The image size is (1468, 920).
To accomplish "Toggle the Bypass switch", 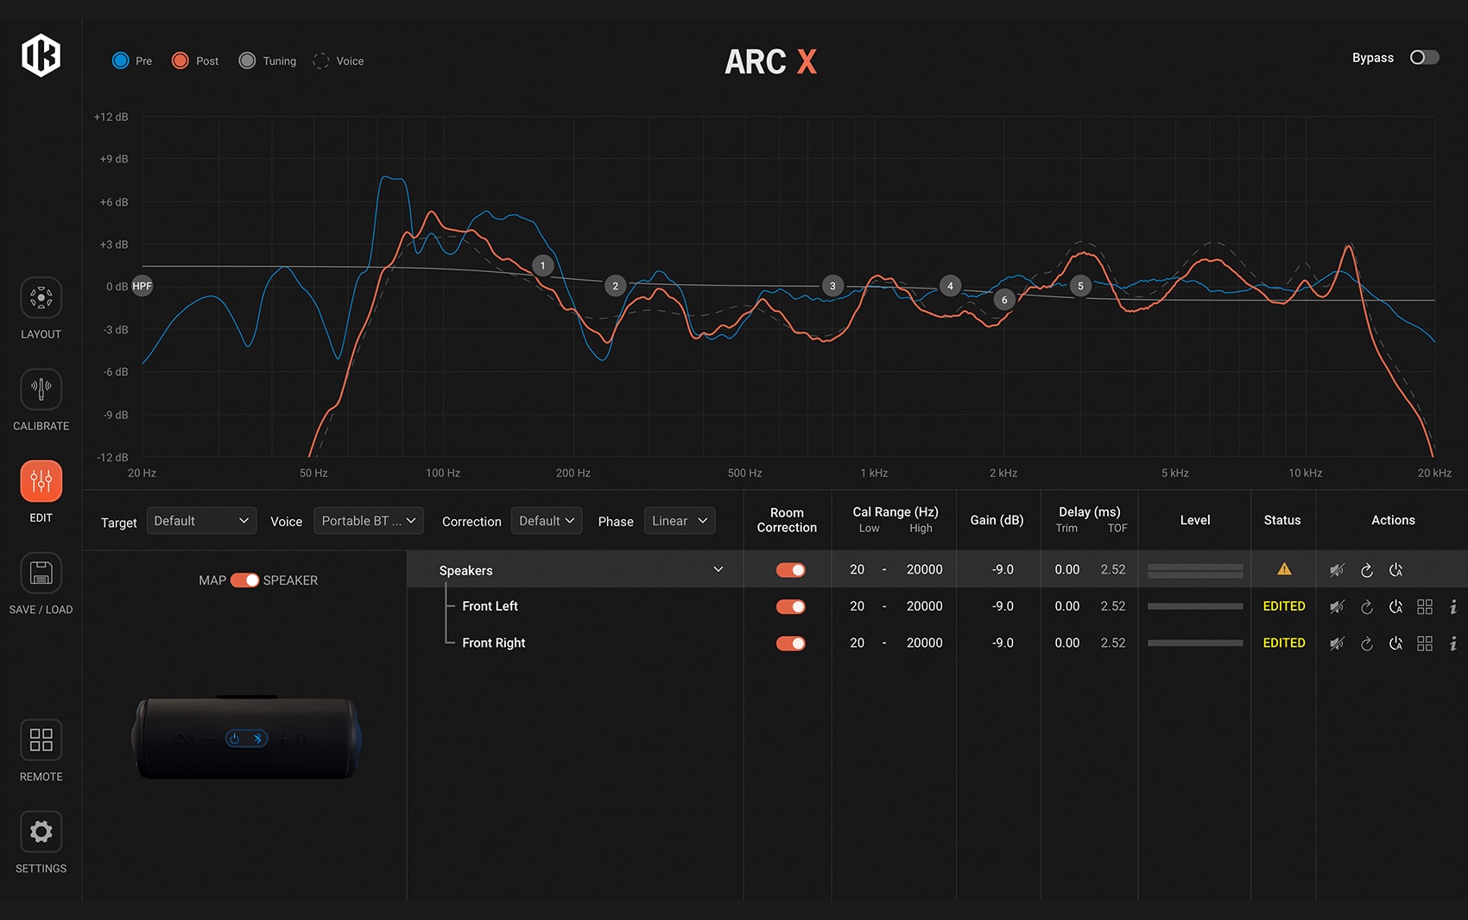I will [x=1424, y=58].
